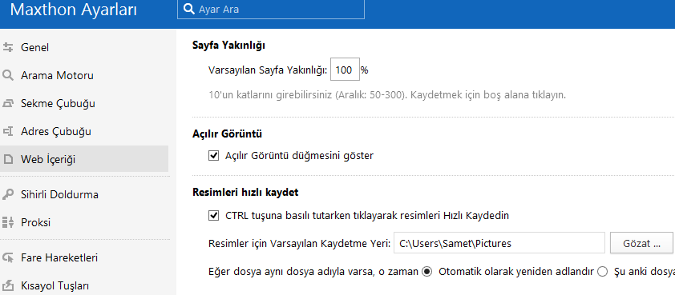Click the 10'un katlarını girebilirsiniz hint text
The image size is (675, 295).
click(x=387, y=95)
